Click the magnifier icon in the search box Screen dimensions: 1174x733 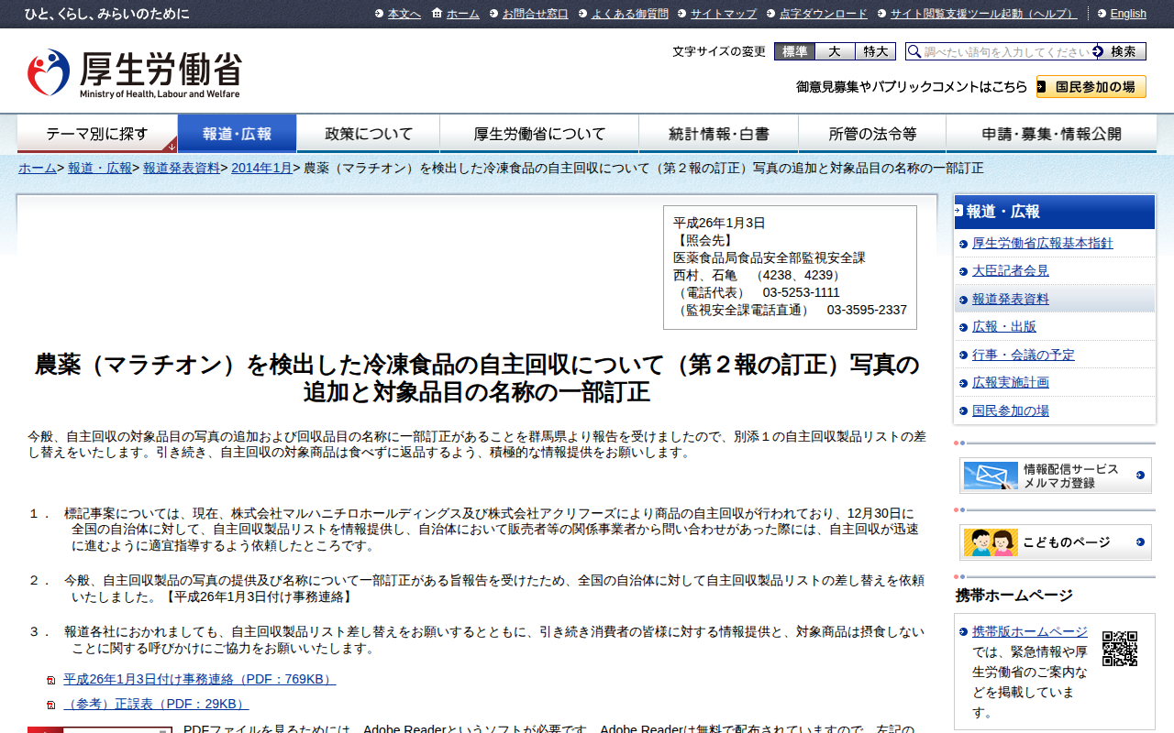[x=914, y=51]
